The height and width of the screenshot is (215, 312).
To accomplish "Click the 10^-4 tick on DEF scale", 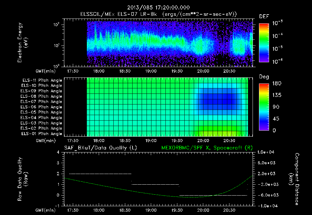I will (278, 36).
